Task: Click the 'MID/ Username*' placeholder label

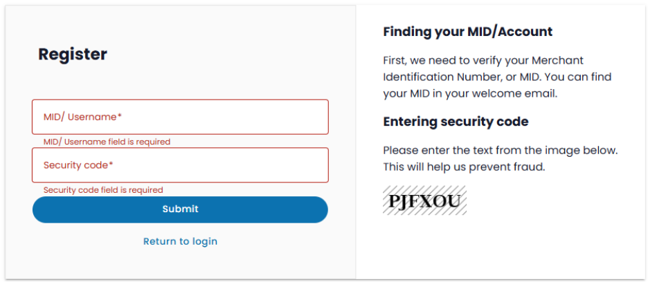Action: pyautogui.click(x=82, y=117)
